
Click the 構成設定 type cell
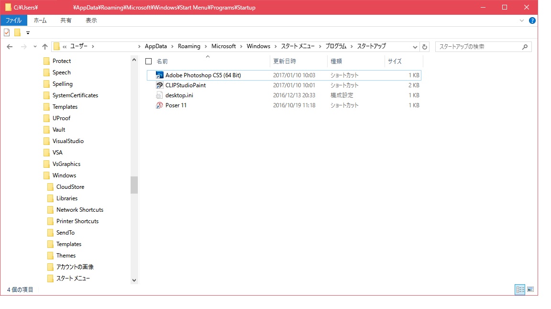pyautogui.click(x=342, y=95)
